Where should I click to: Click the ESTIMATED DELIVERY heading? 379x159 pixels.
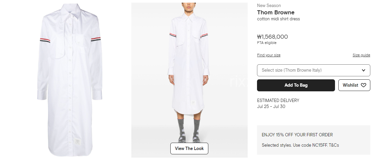click(278, 100)
